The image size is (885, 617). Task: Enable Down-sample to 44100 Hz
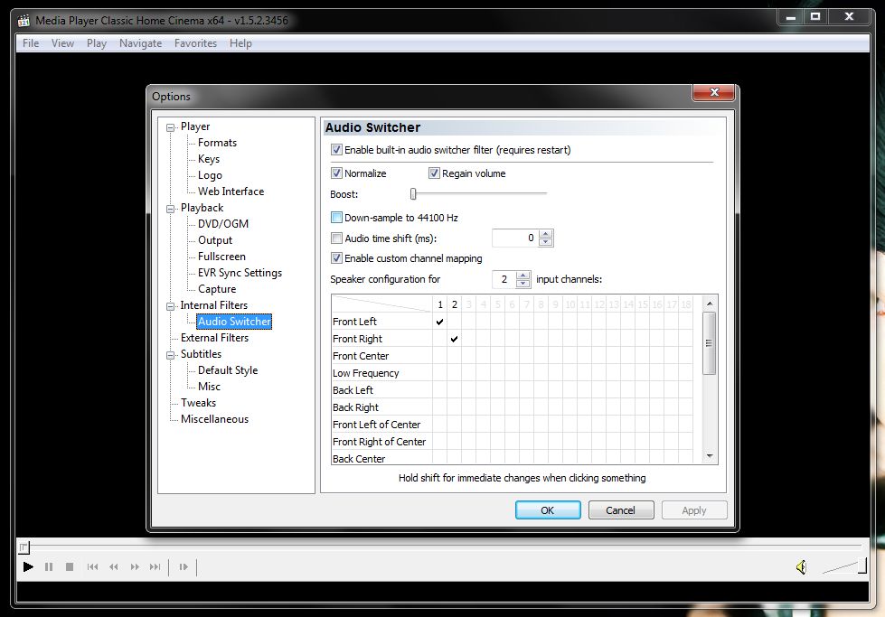pos(336,217)
